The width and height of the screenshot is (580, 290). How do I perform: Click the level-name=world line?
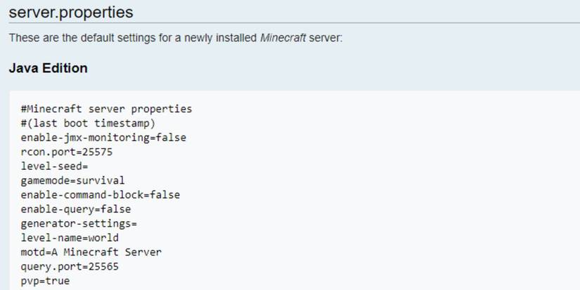(70, 238)
